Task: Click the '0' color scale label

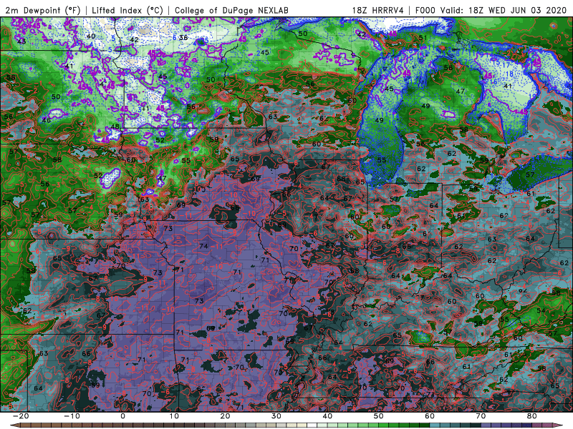Action: [122, 416]
